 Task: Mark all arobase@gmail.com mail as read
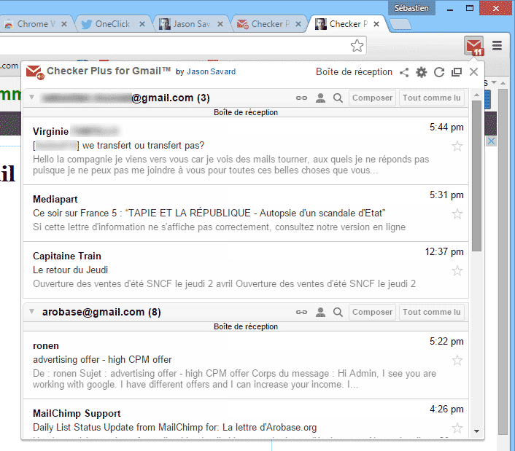tap(432, 312)
